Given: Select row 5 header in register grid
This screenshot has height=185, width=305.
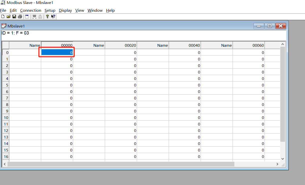Looking at the screenshot, I should click(5, 85).
